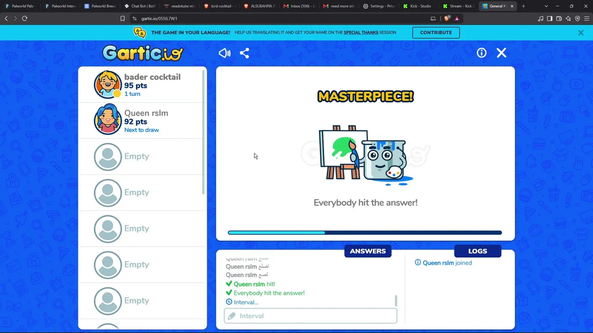The image size is (593, 333).
Task: Exit the game room with the X icon
Action: click(501, 53)
